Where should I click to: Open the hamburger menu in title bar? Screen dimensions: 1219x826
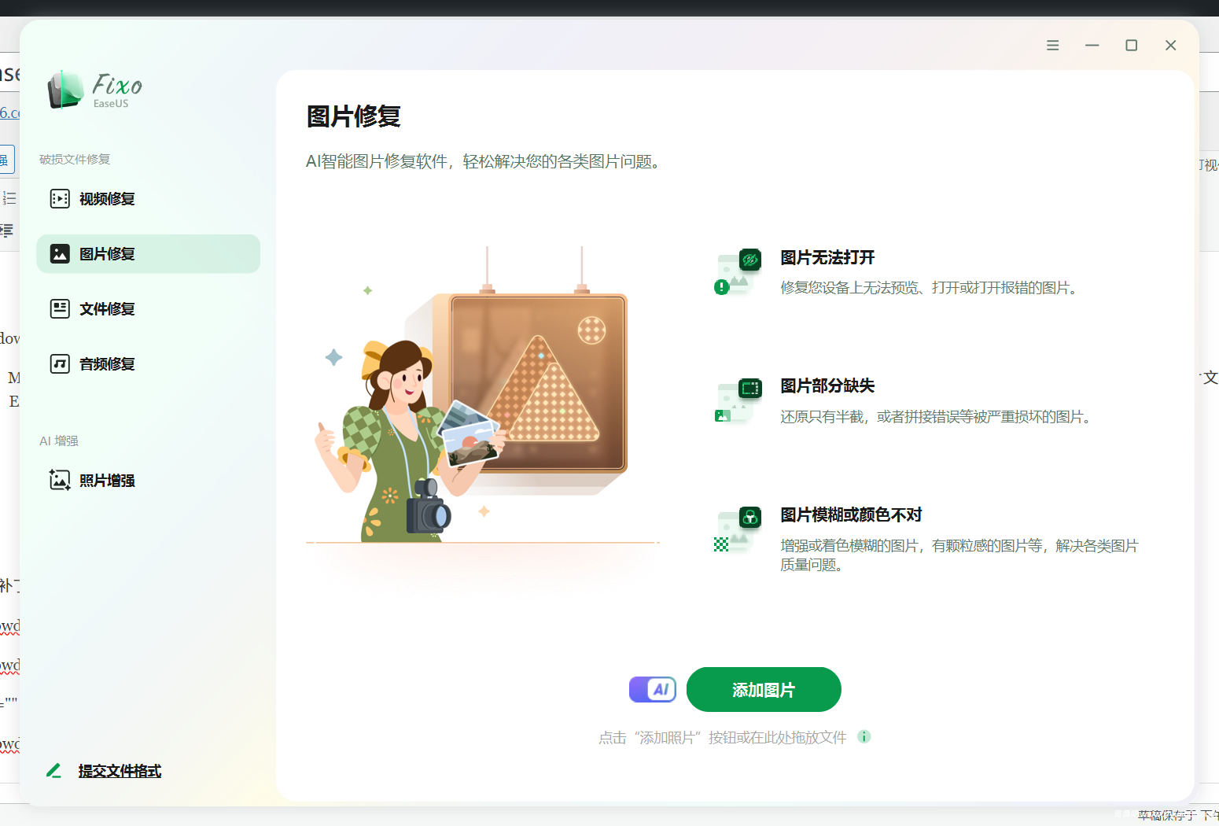(1052, 46)
